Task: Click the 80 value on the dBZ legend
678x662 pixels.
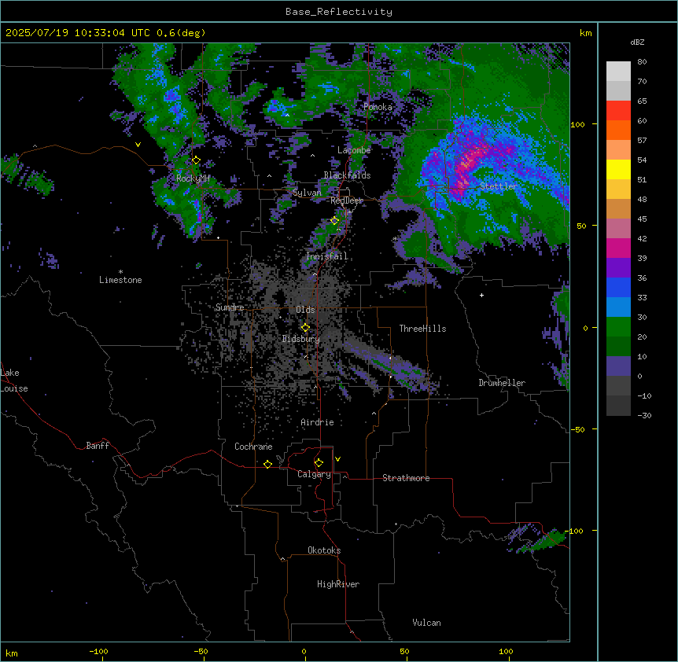Action: pos(642,62)
